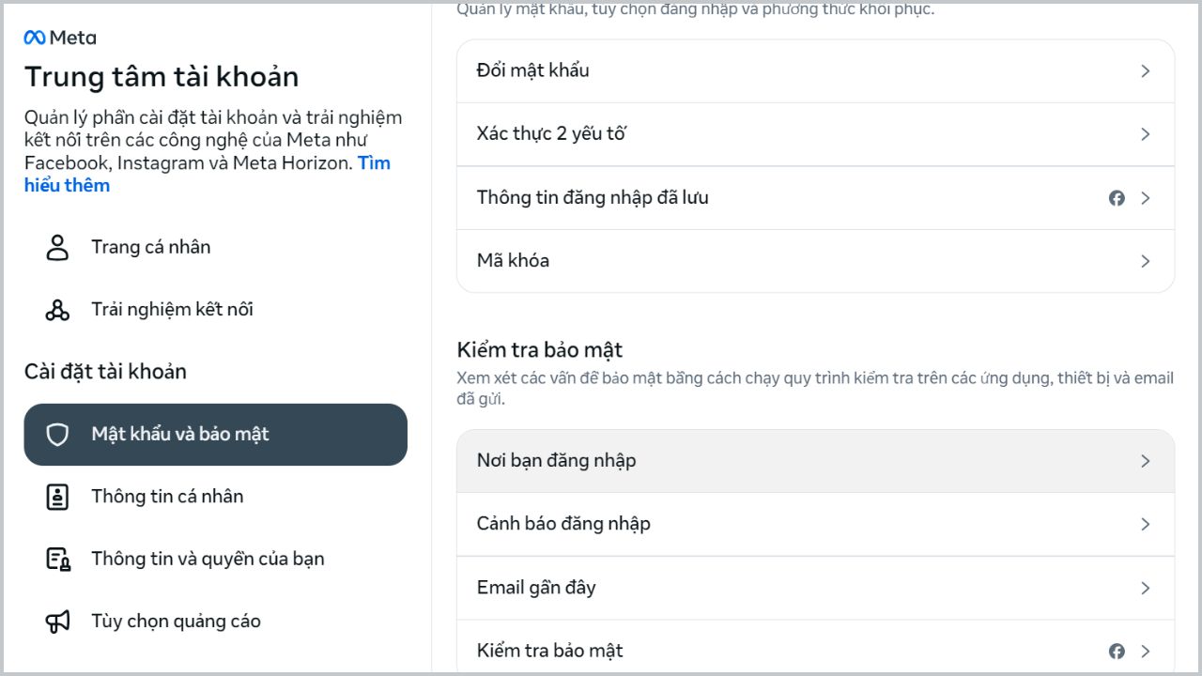1202x676 pixels.
Task: Open Mã khóa option
Action: pyautogui.click(x=815, y=261)
